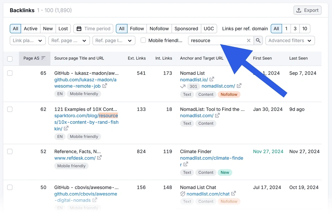Click the Int. Links column header

point(164,58)
